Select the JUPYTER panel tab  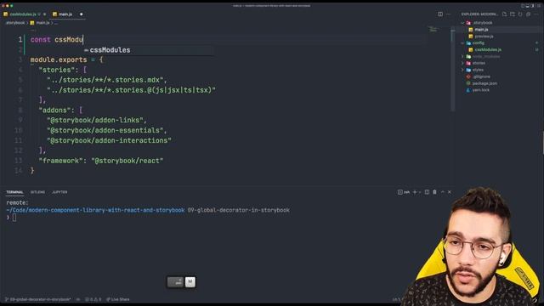(x=59, y=192)
